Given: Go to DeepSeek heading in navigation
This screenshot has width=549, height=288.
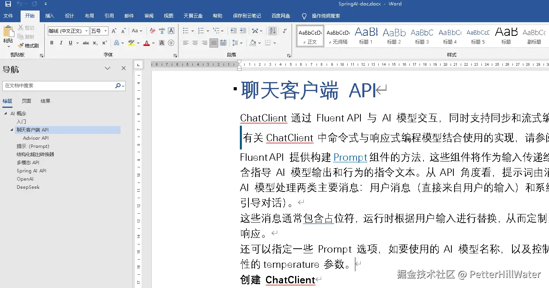Looking at the screenshot, I should point(28,187).
